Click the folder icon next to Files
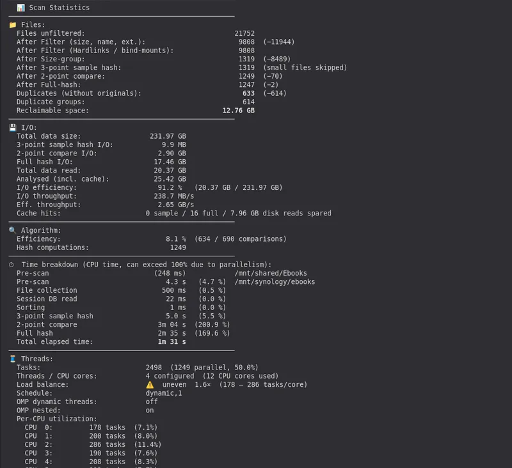This screenshot has height=468, width=512. tap(13, 25)
